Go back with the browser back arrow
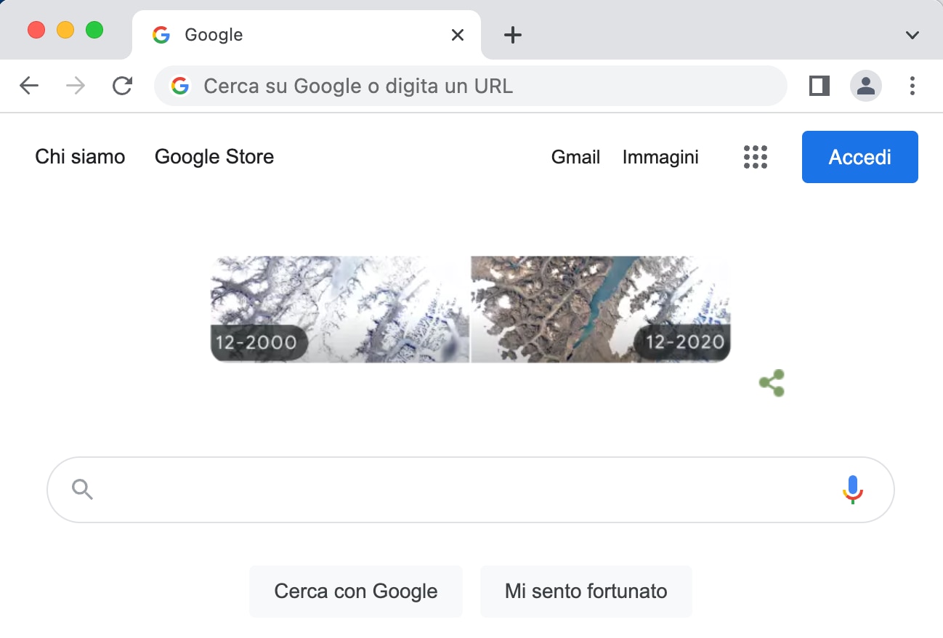Viewport: 943px width, 638px height. (29, 86)
